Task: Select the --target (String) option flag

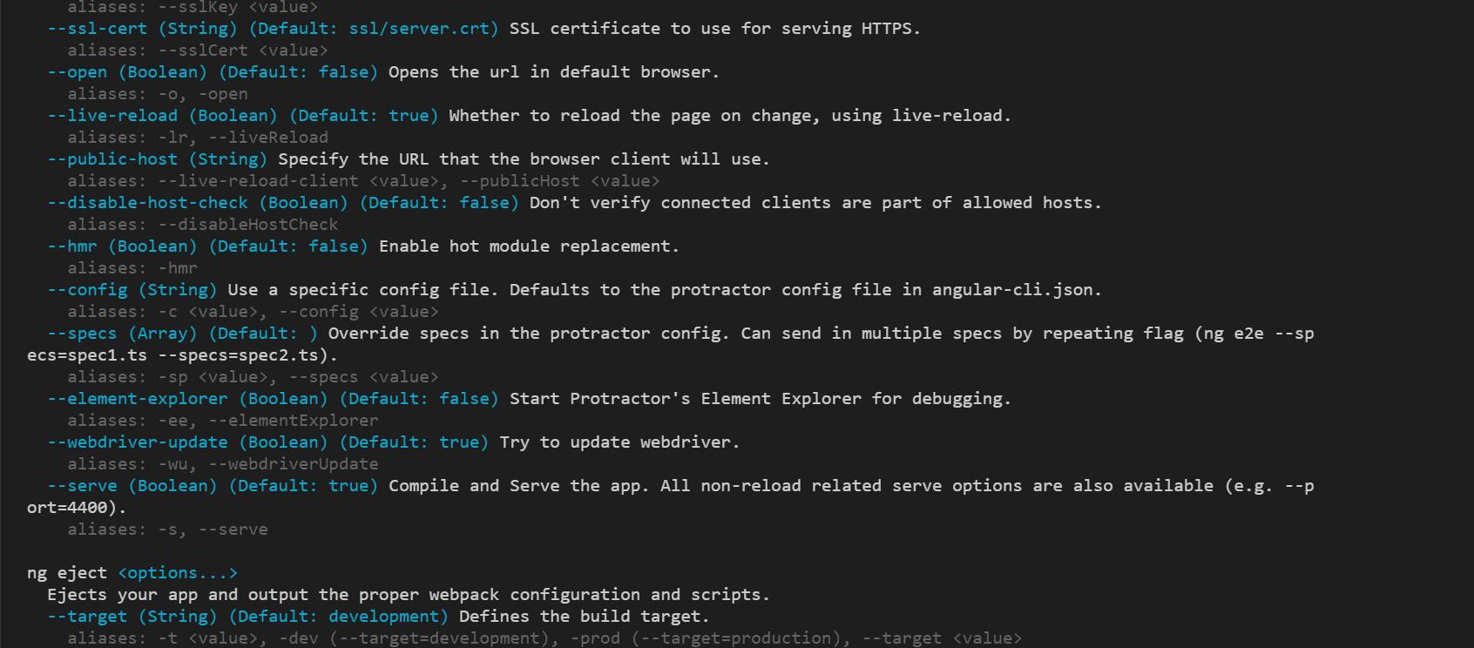Action: 132,617
